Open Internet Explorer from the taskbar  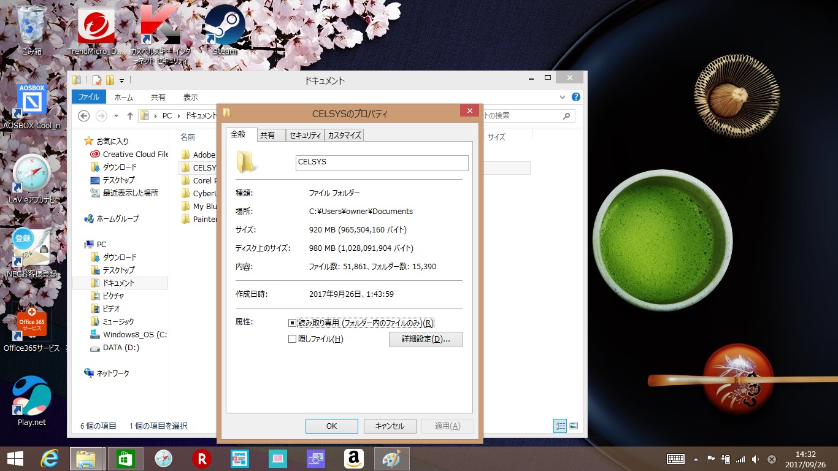tap(49, 459)
